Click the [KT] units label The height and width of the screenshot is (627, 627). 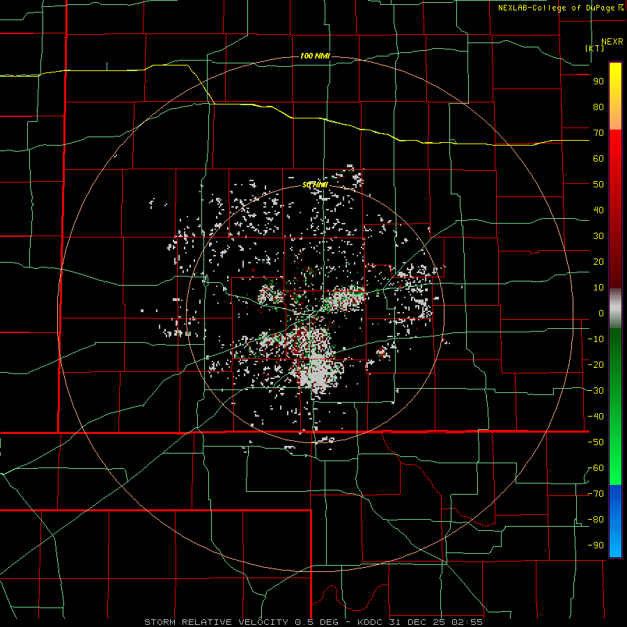(x=594, y=48)
